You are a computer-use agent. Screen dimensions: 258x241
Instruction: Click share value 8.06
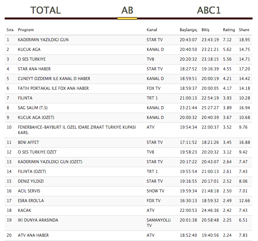(243, 181)
